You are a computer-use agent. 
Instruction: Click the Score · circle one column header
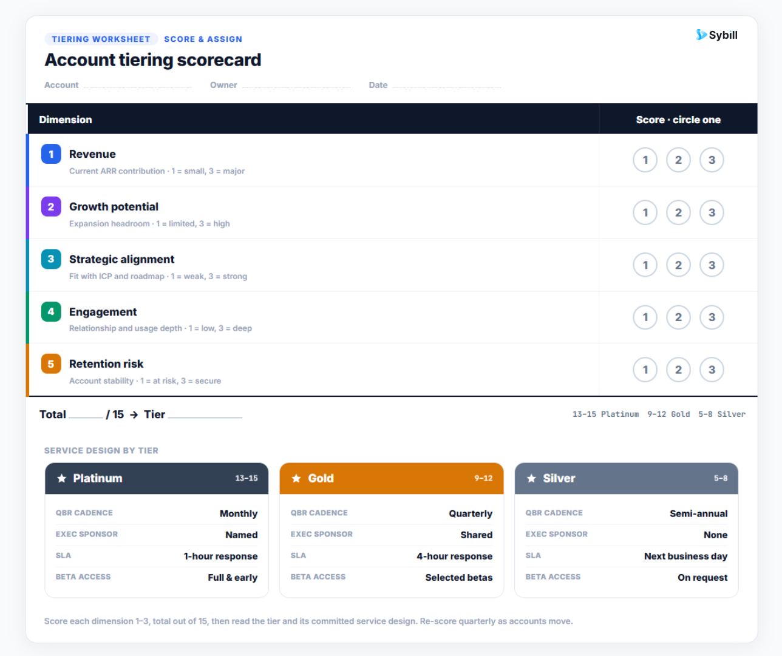click(x=678, y=120)
